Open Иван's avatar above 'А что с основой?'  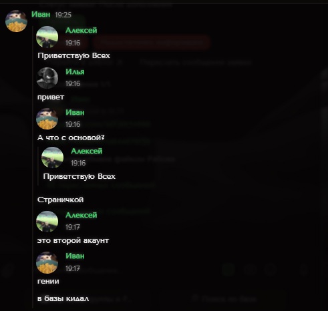tap(47, 119)
